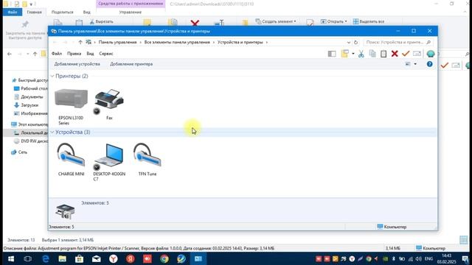
Task: Collapse the Устройства (3) group
Action: tap(52, 132)
